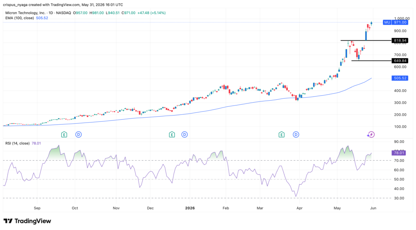Click the +47.48 (+5.14%) change text
Image resolution: width=416 pixels, height=230 pixels.
point(151,13)
